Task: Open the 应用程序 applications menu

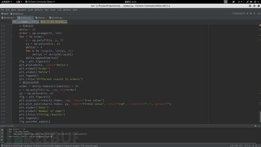Action: point(6,2)
